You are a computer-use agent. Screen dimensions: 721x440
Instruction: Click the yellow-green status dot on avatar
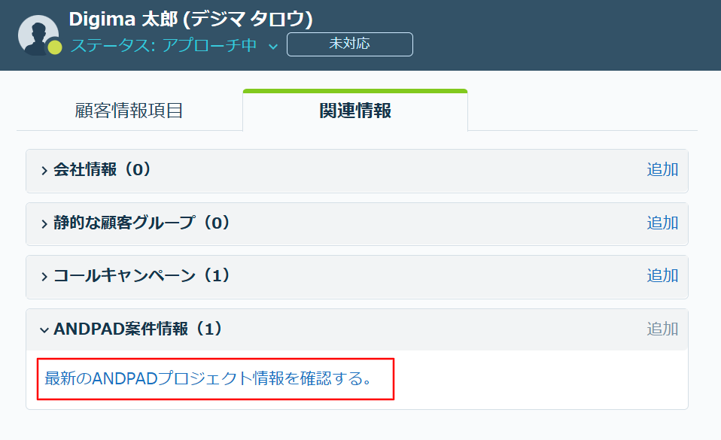point(55,47)
